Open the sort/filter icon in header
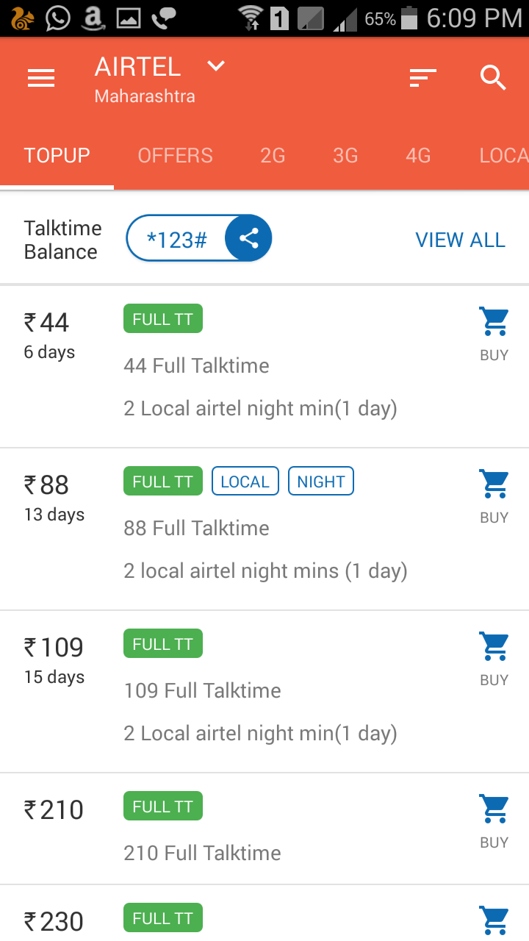Image resolution: width=529 pixels, height=941 pixels. point(422,77)
